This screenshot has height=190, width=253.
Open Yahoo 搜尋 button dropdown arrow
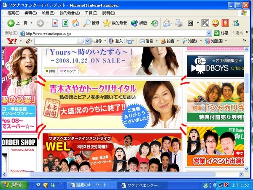click(105, 41)
